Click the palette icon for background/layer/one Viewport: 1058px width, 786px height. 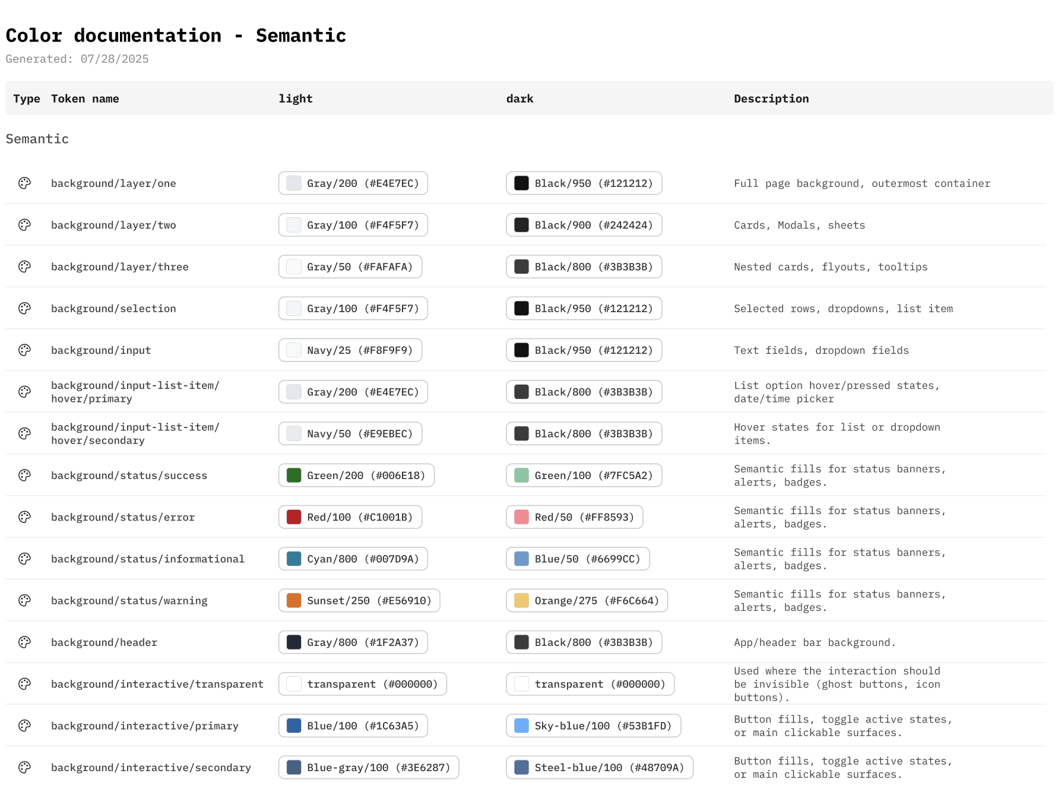[24, 183]
